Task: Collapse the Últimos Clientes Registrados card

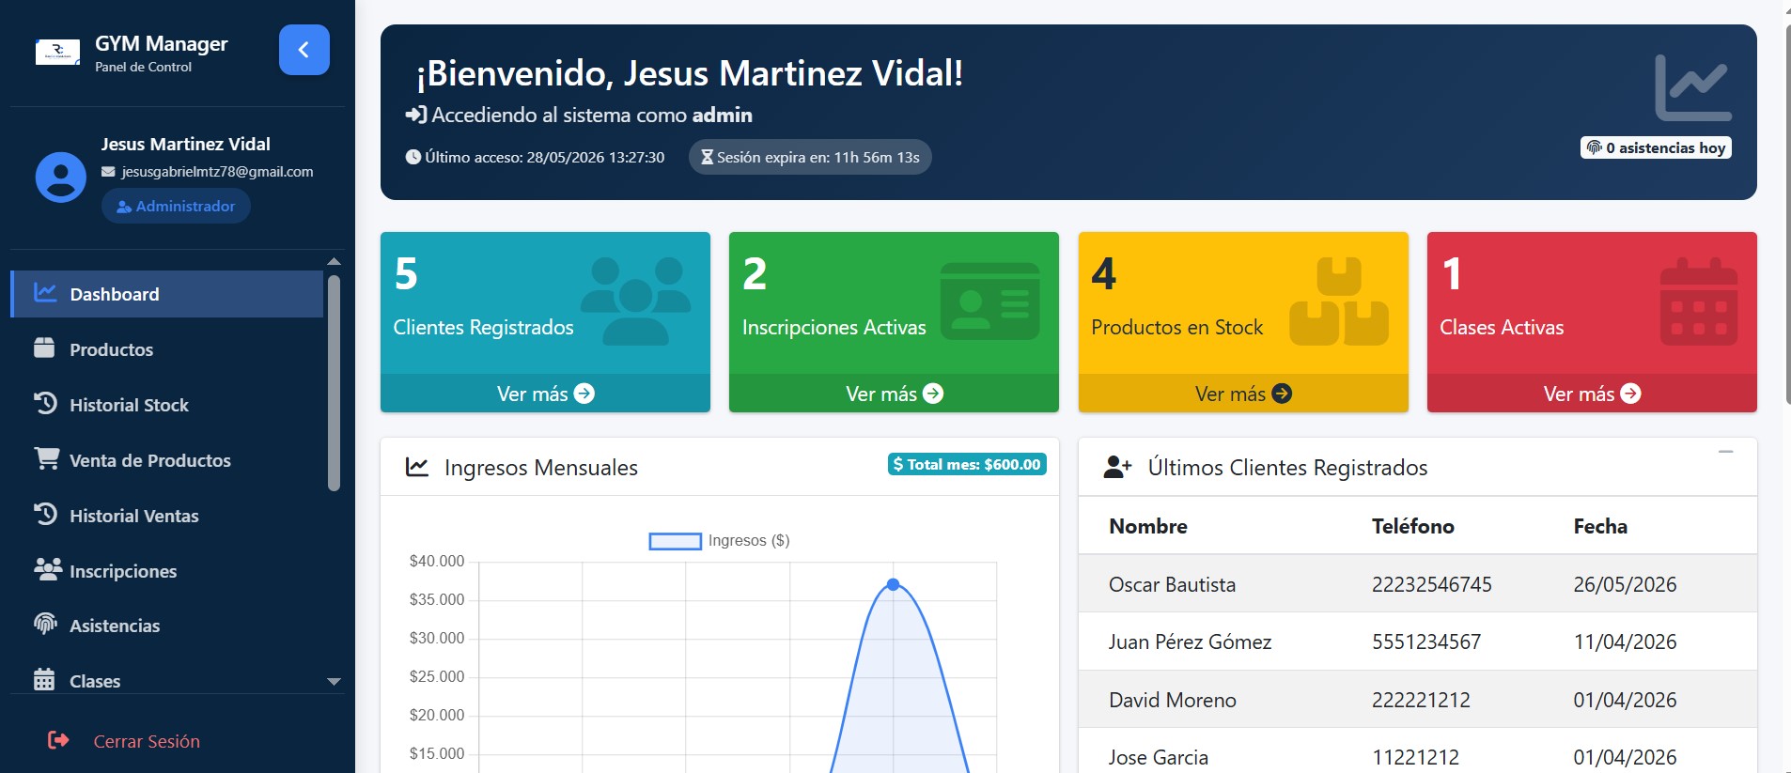Action: (x=1726, y=452)
